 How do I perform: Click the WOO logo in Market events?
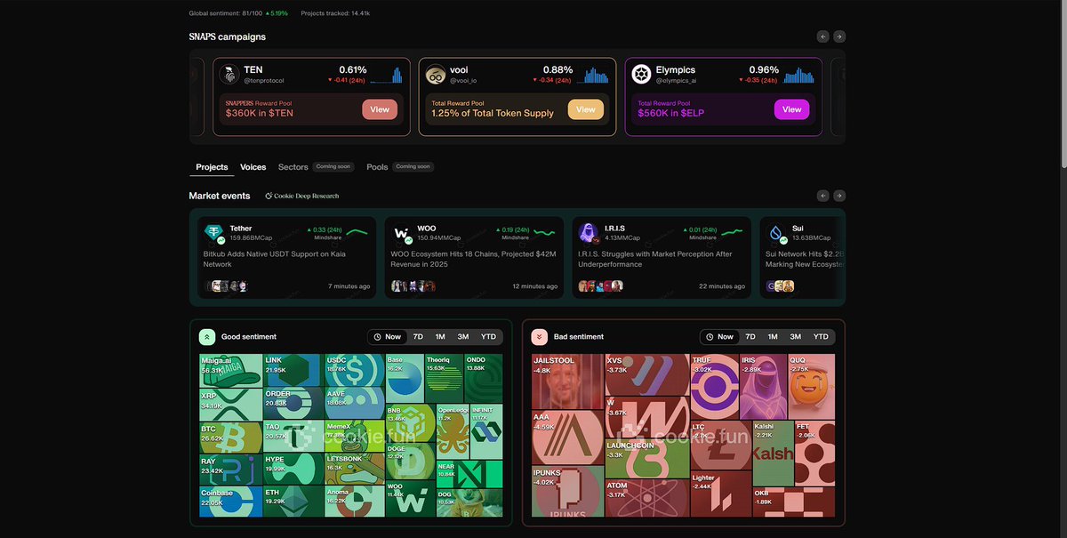pyautogui.click(x=402, y=234)
